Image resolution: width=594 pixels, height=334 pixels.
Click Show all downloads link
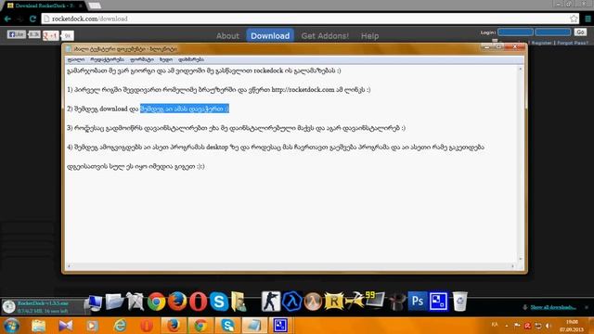coord(553,307)
